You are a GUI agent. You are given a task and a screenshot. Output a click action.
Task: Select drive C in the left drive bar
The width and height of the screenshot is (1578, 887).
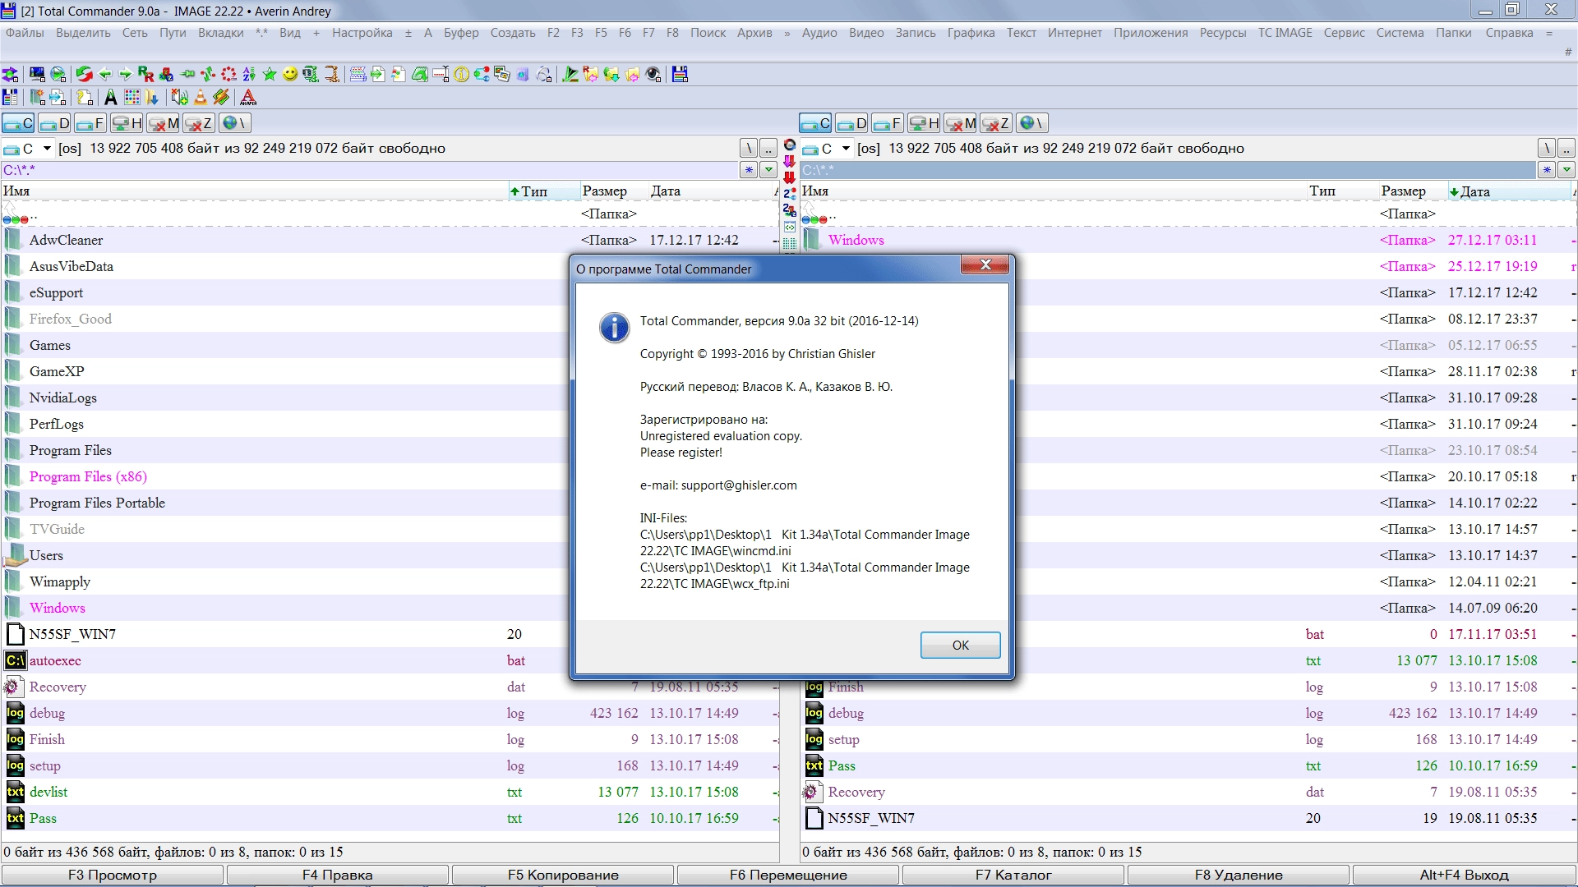coord(18,123)
